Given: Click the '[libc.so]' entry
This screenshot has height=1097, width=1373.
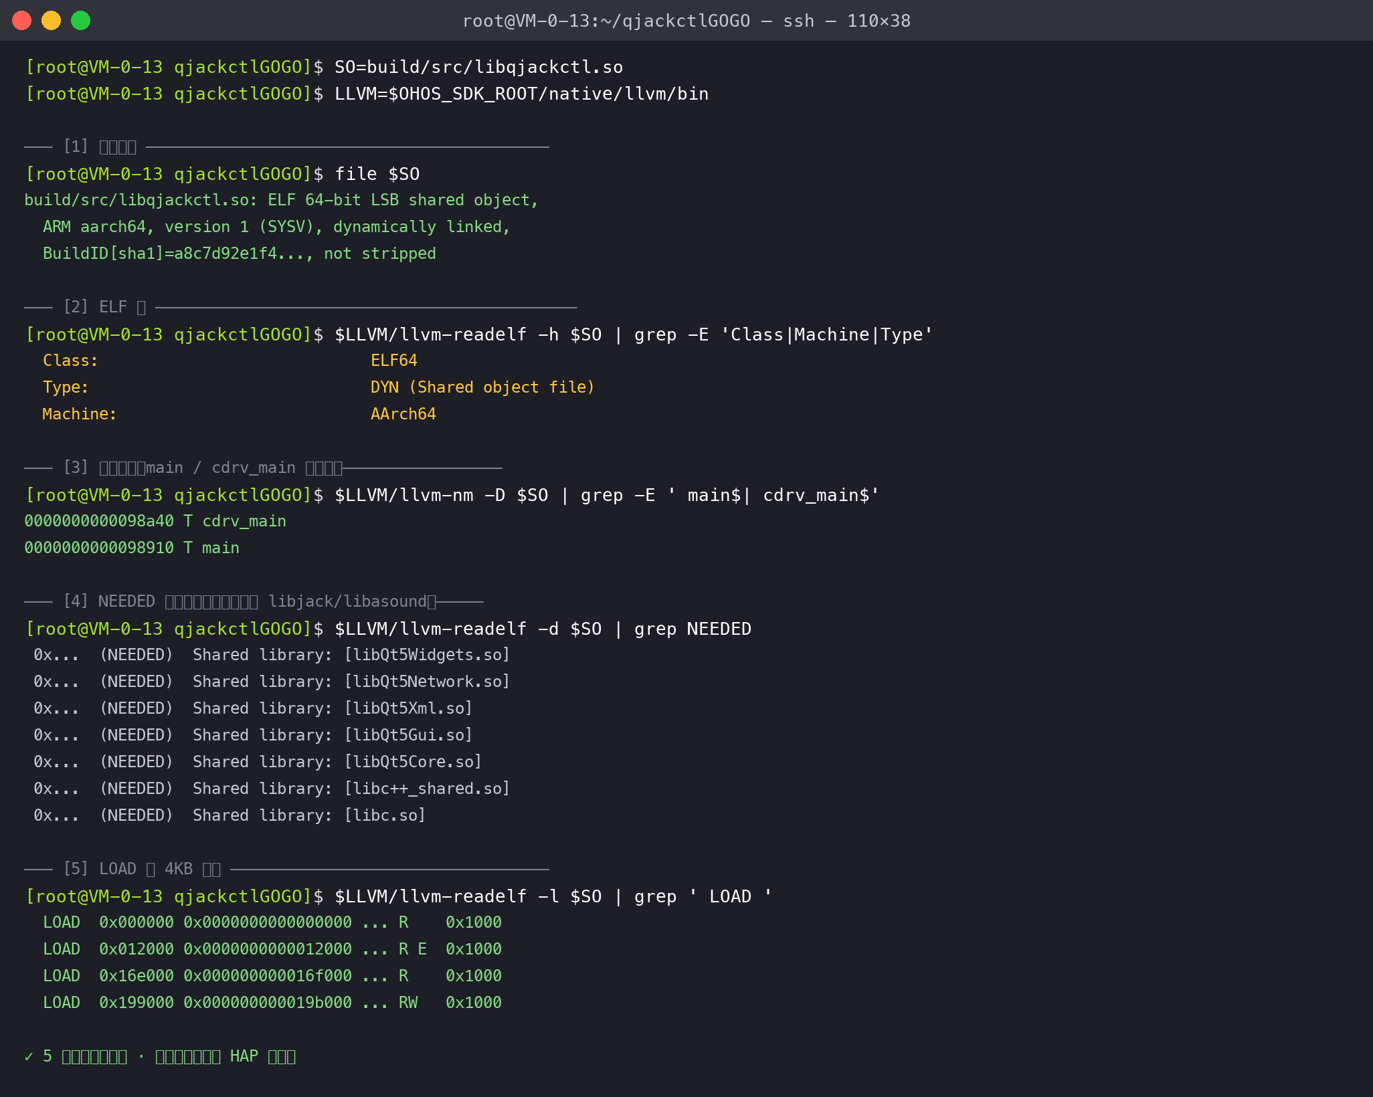Looking at the screenshot, I should [385, 815].
